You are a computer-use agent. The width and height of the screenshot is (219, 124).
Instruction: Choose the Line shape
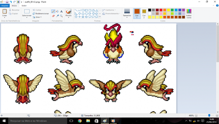pos(76,10)
